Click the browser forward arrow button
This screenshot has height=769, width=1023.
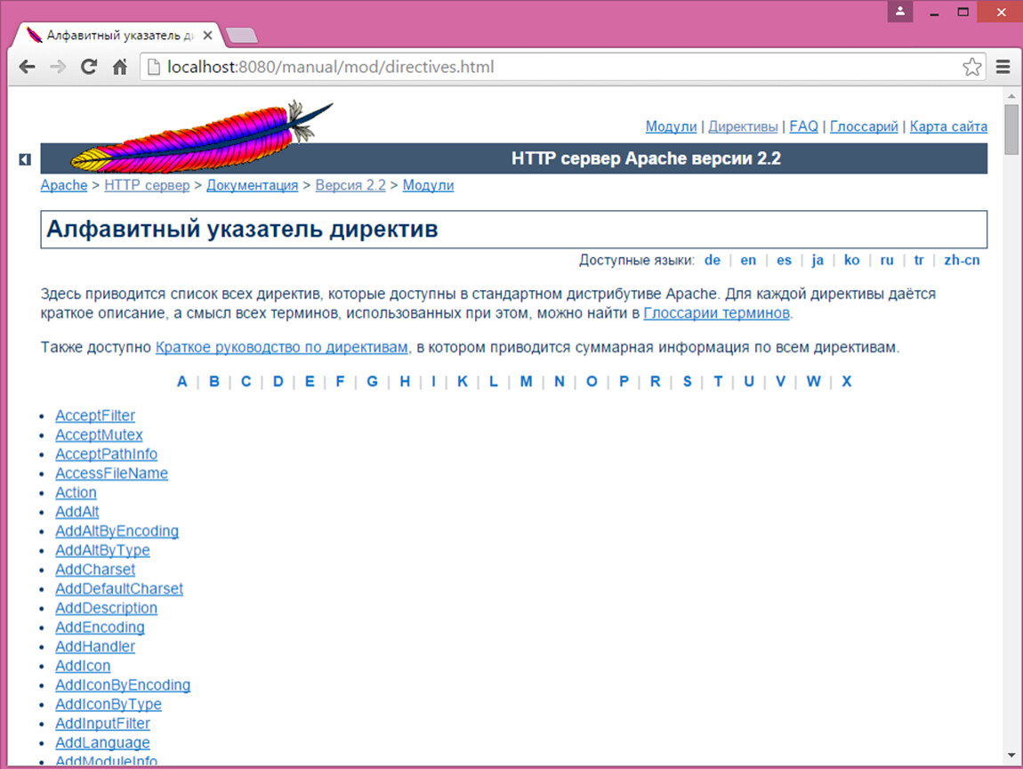tap(58, 67)
